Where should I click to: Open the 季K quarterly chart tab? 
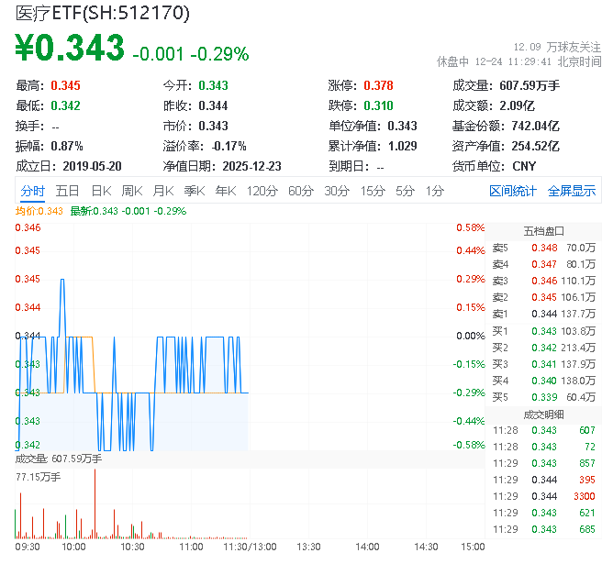[x=194, y=191]
